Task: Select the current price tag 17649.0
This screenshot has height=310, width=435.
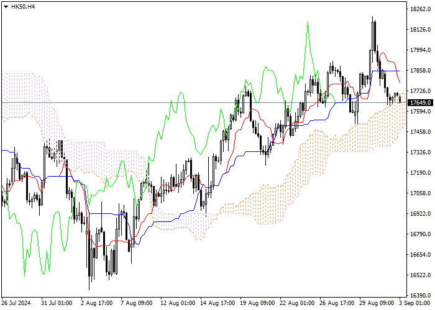Action: tap(420, 103)
